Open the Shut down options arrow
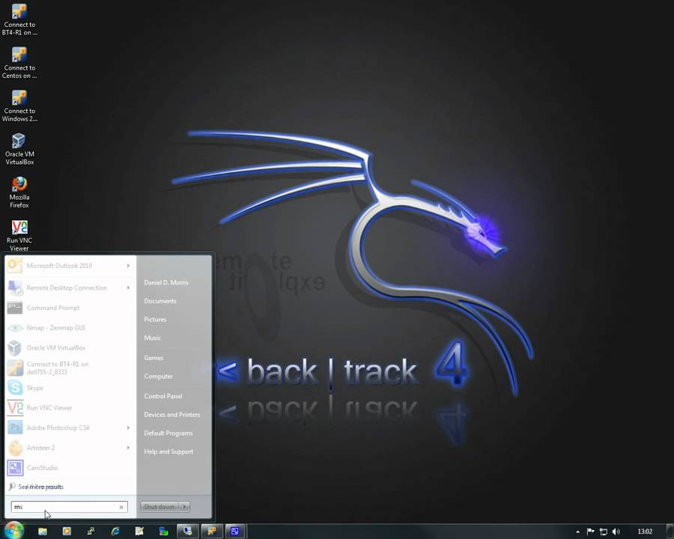674x539 pixels. coord(184,507)
